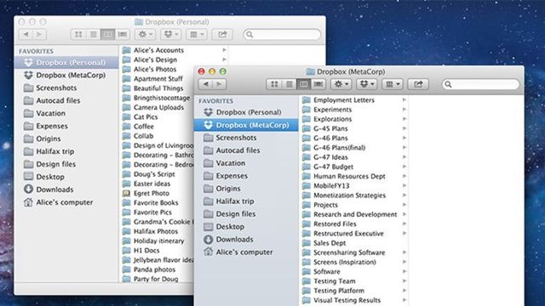This screenshot has height=306, width=545.
Task: Select the Party for Doug folder
Action: click(157, 279)
